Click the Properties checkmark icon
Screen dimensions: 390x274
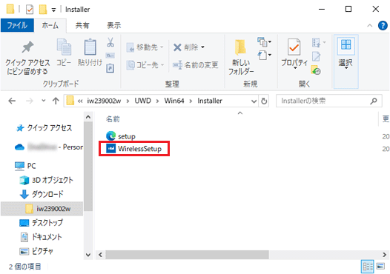[x=294, y=47]
